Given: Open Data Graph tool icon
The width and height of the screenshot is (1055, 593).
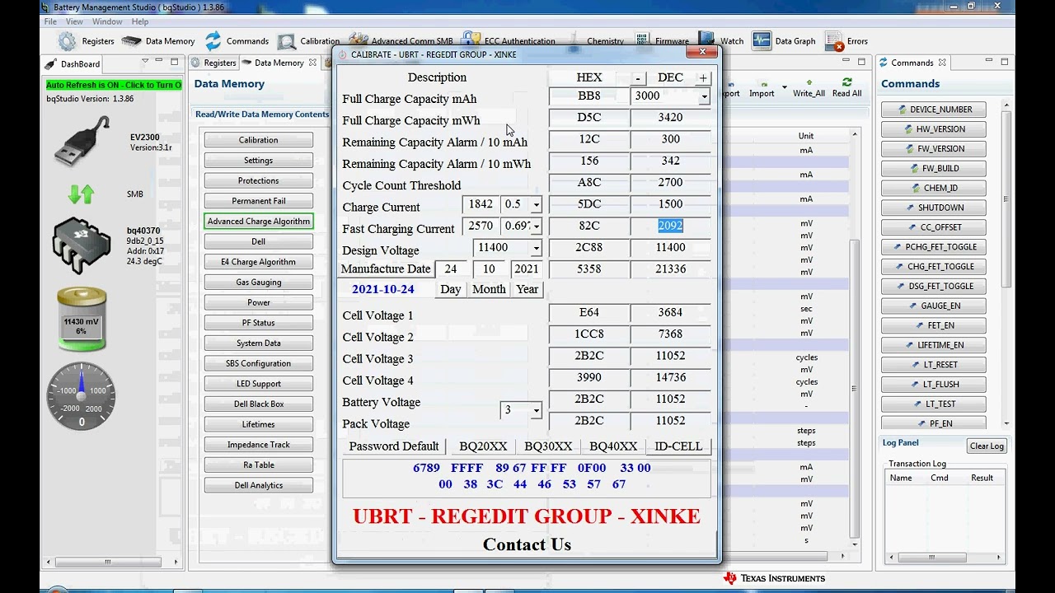Looking at the screenshot, I should (784, 41).
